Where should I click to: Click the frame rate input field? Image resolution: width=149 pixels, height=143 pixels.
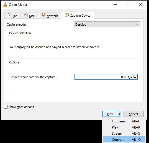[104, 77]
